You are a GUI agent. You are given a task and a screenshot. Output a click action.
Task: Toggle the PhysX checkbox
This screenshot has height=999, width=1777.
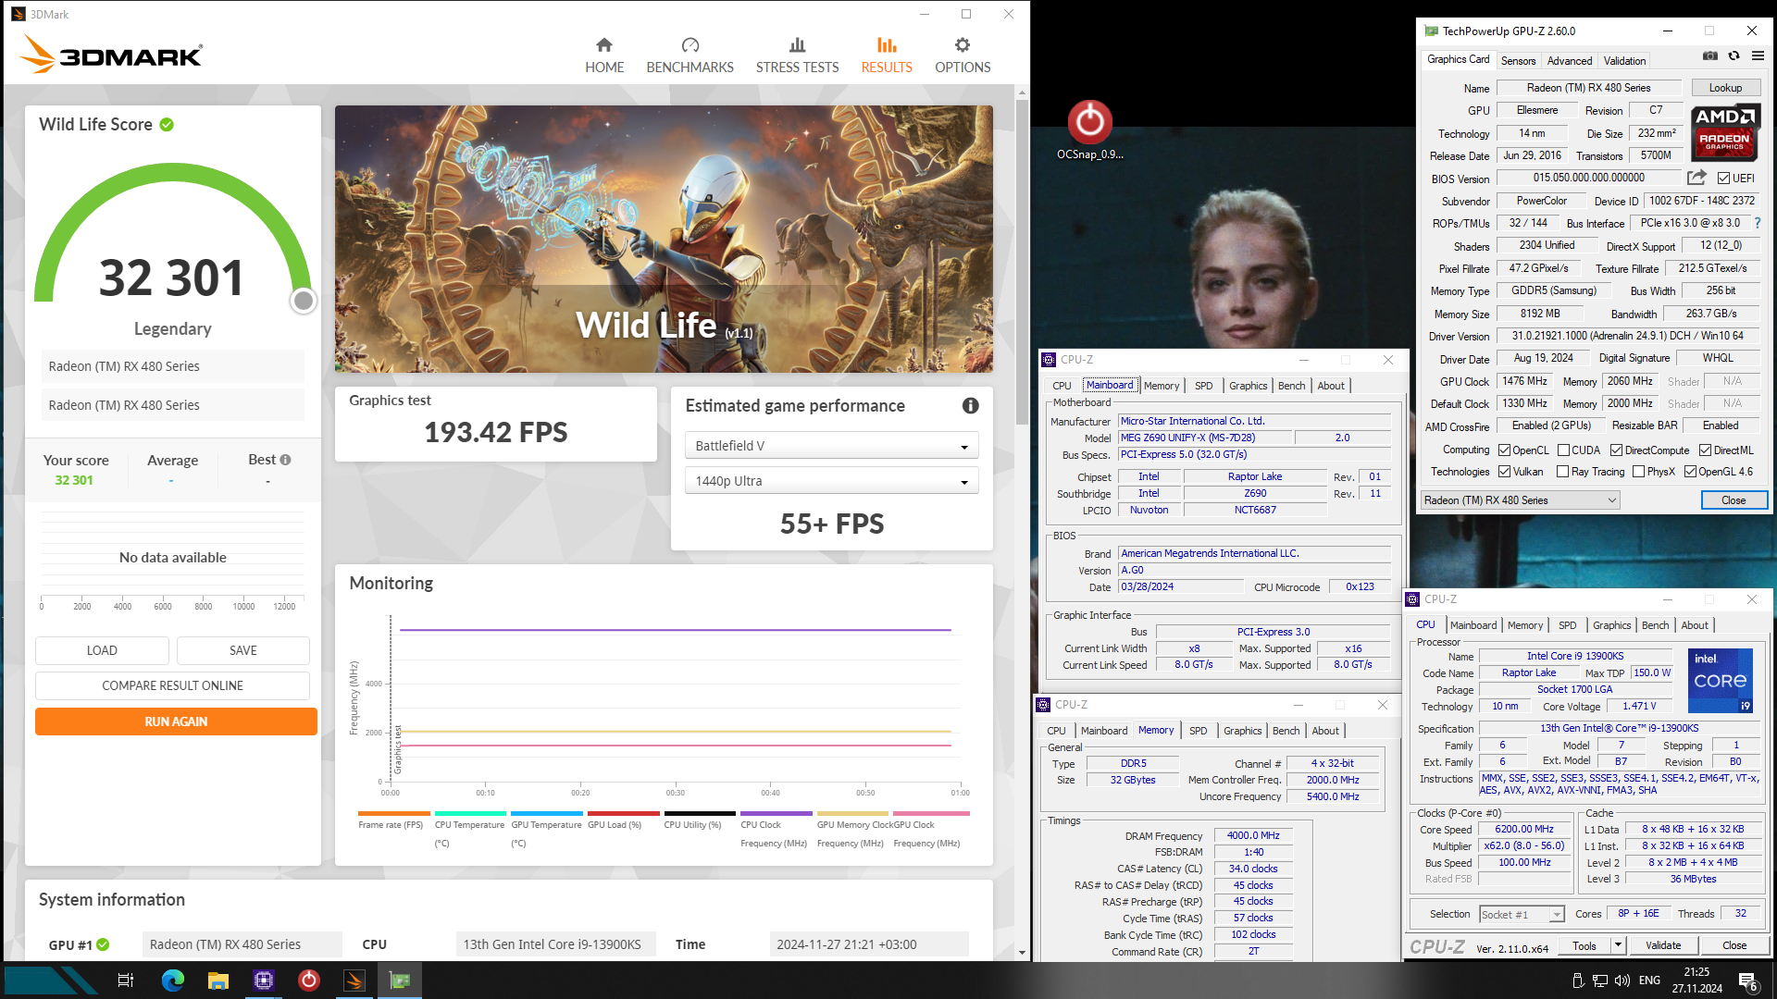coord(1639,472)
